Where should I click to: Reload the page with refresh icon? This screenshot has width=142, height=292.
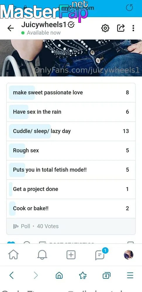[129, 8]
